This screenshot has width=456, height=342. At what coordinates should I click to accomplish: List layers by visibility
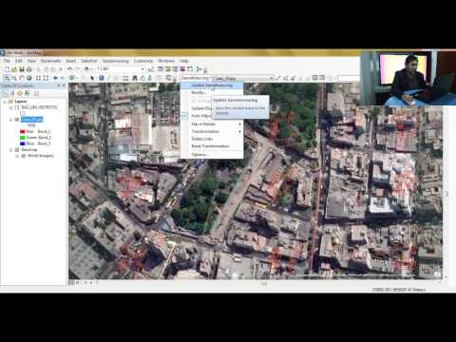pos(20,93)
